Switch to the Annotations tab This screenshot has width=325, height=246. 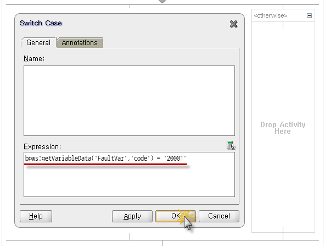[80, 42]
